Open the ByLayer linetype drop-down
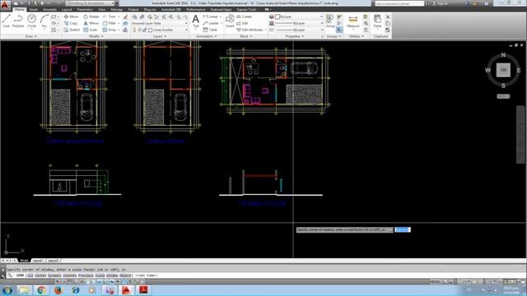 coord(299,30)
